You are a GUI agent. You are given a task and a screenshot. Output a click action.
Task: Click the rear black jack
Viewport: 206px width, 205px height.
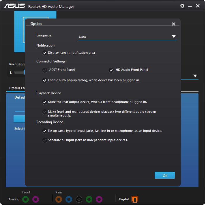[79, 199]
